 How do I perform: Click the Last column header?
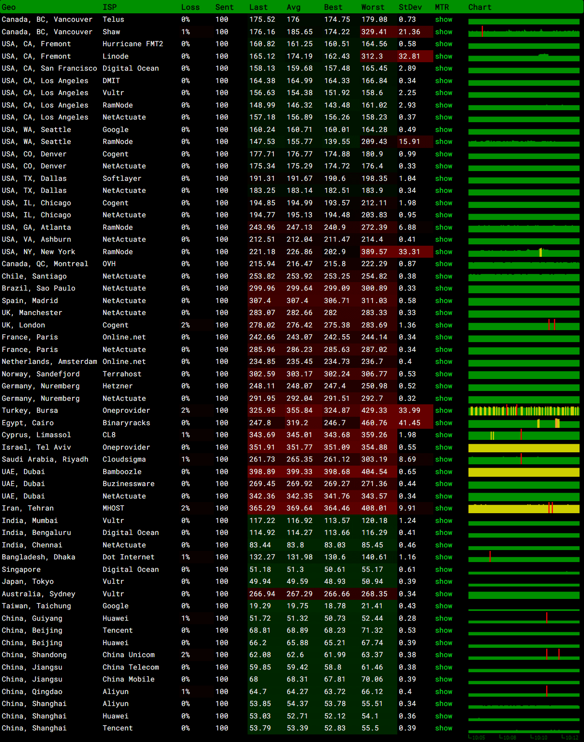coord(258,7)
